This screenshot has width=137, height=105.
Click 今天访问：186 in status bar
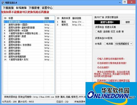9,102
